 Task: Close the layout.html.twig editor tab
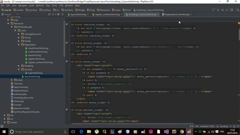click(x=88, y=15)
